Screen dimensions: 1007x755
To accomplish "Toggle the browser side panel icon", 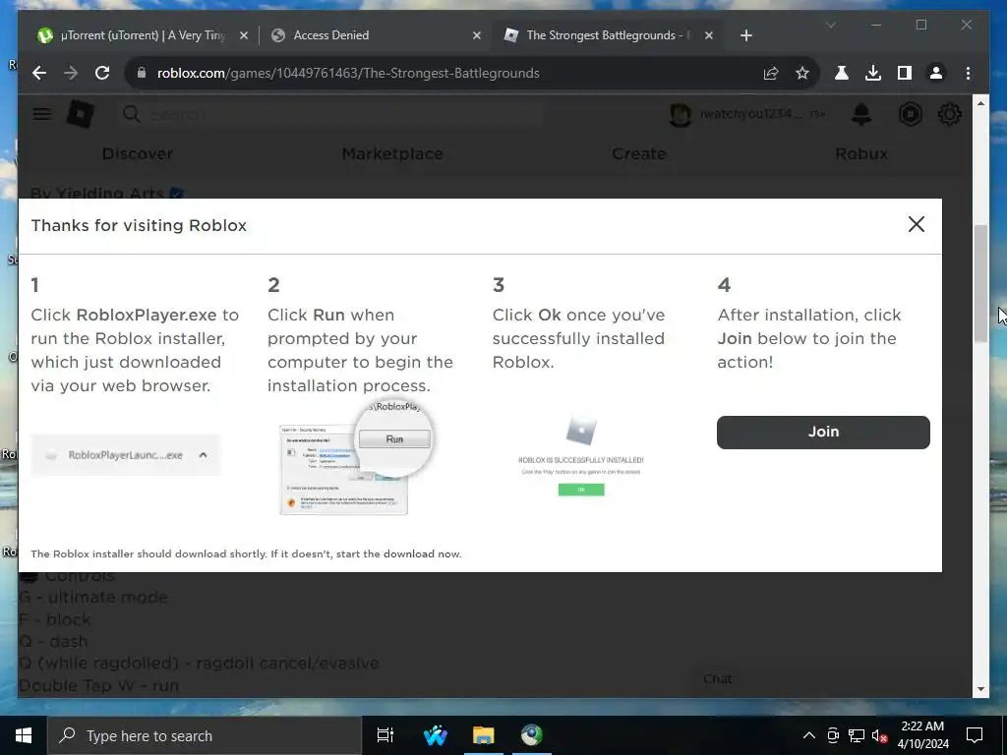I will [x=905, y=73].
